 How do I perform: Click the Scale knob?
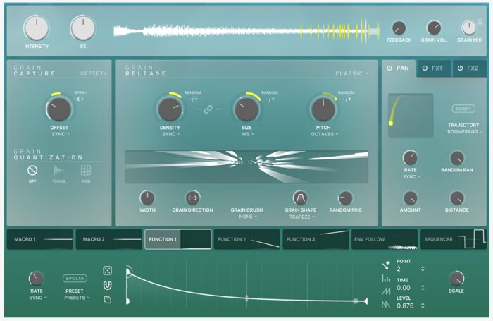coord(456,279)
